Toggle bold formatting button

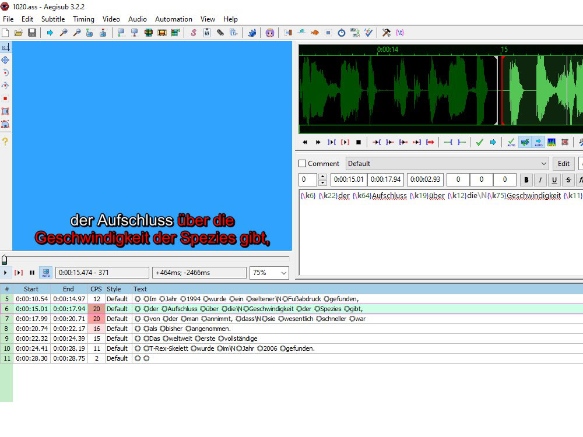[526, 180]
